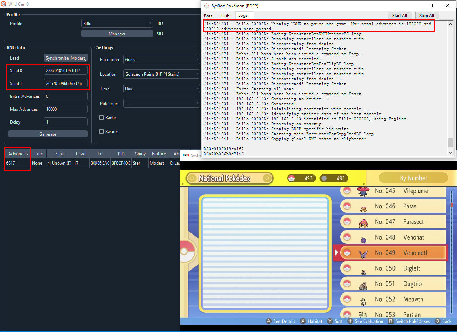Click the SysBot log scrollbar down arrow
Screen dimensions: 457x332
coord(450,152)
